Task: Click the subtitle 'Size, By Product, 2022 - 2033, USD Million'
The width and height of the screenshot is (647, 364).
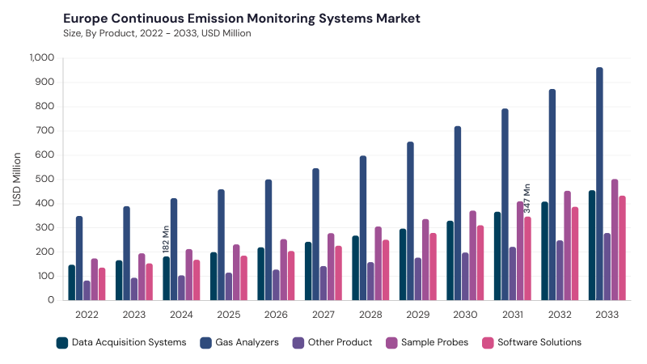Action: 157,33
